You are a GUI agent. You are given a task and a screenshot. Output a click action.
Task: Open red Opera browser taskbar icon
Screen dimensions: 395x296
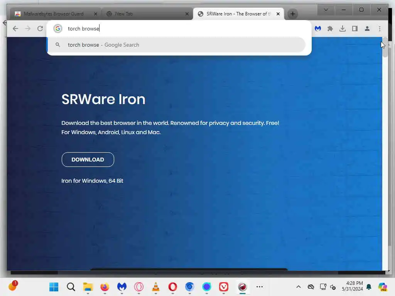(172, 287)
